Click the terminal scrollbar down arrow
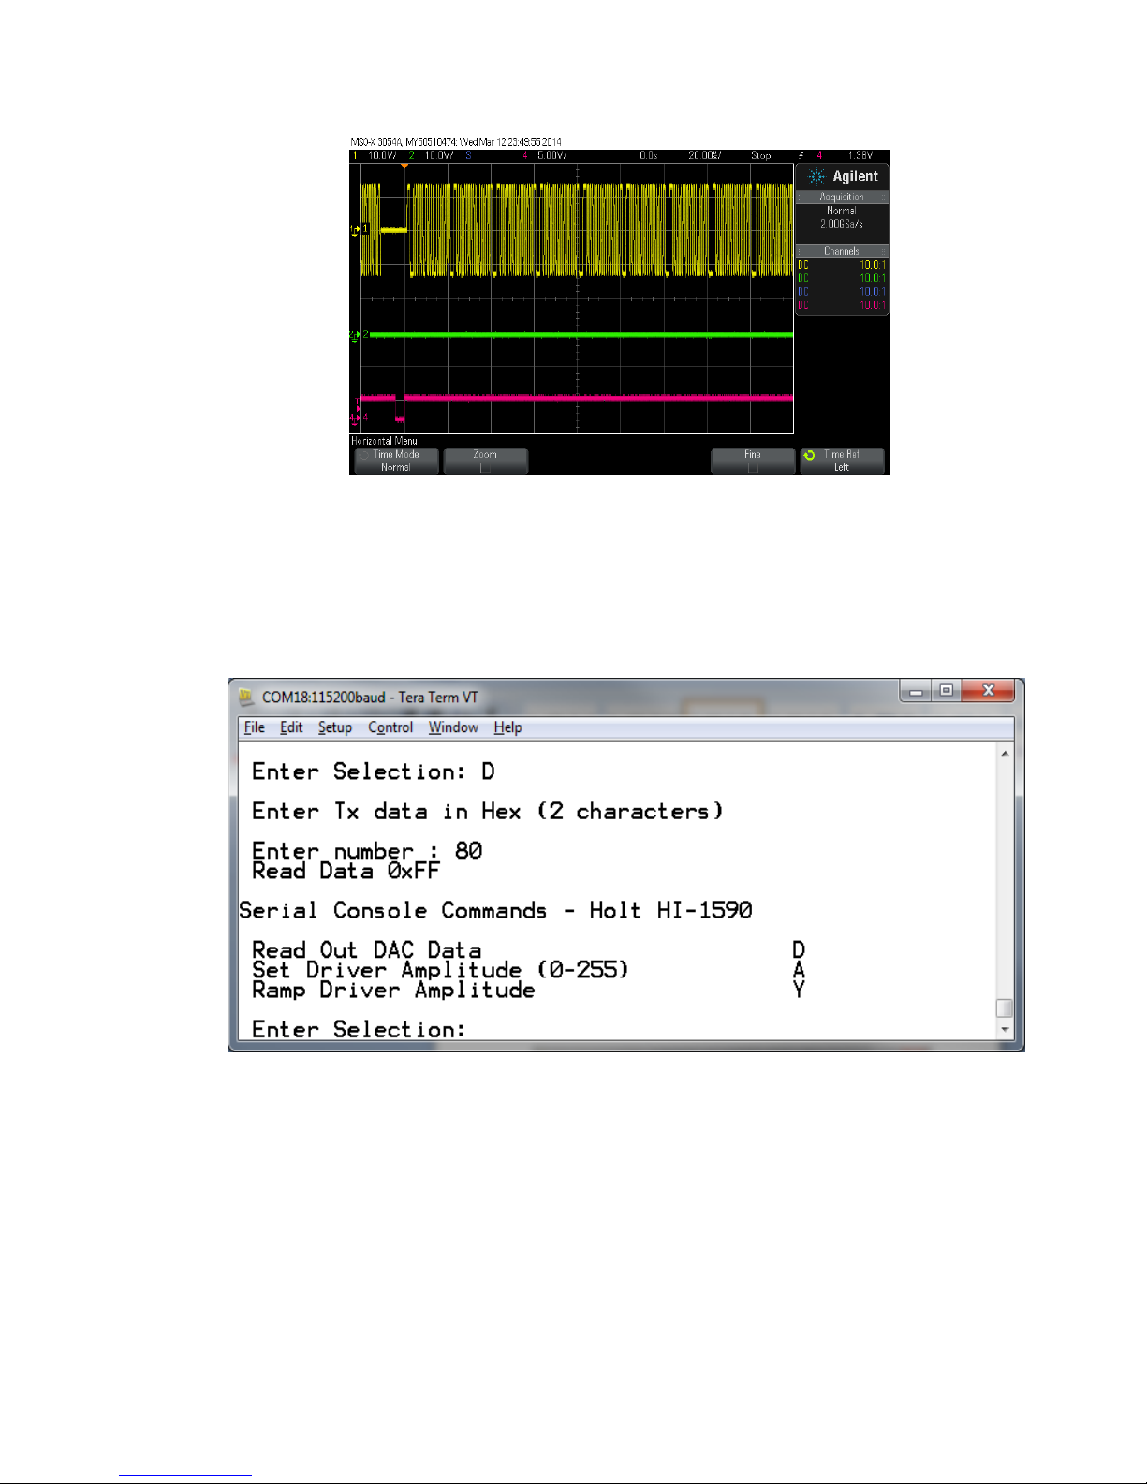Image resolution: width=1147 pixels, height=1484 pixels. coord(1005,1029)
